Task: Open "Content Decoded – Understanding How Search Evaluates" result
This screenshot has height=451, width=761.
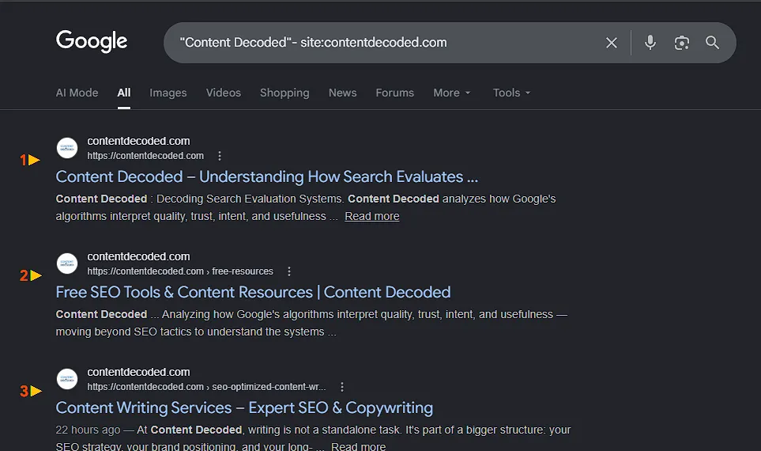Action: (267, 176)
